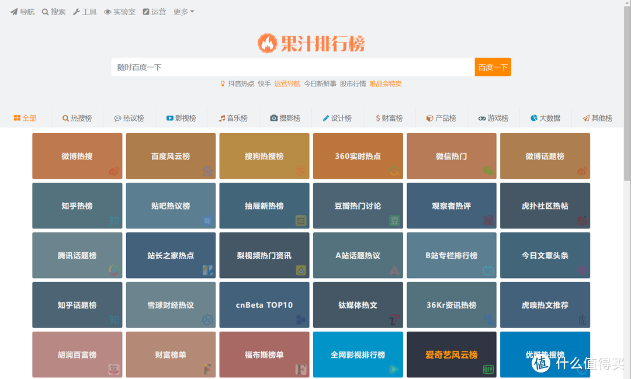Image resolution: width=631 pixels, height=379 pixels.
Task: Open 虎扑社区热帖 tile
Action: [545, 206]
